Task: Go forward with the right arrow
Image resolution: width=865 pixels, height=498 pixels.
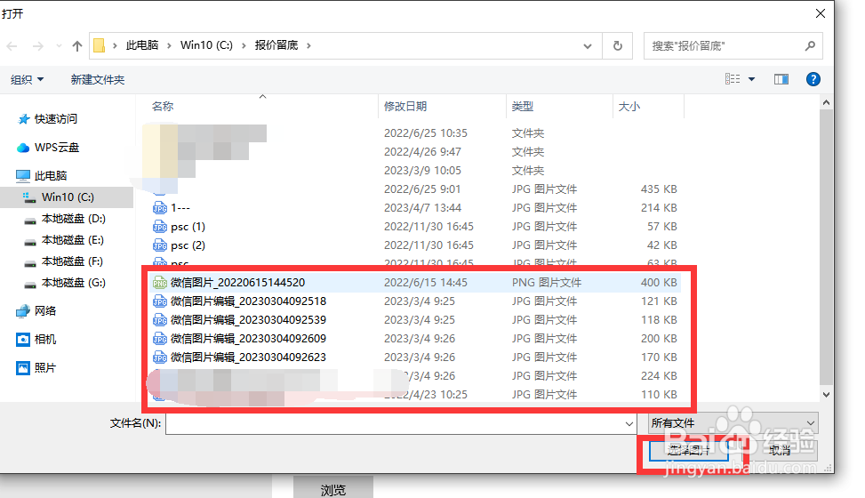Action: point(37,46)
